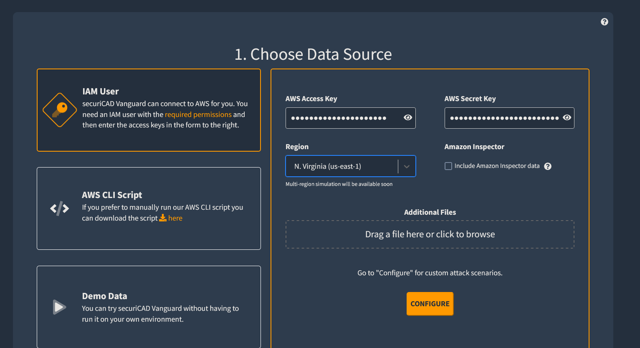Click the '1. Choose Data Source' heading
This screenshot has height=348, width=640.
coord(313,54)
